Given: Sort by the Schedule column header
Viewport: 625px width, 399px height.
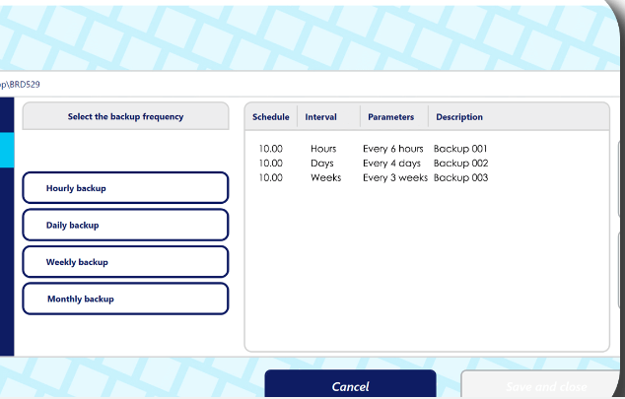Looking at the screenshot, I should click(x=271, y=117).
